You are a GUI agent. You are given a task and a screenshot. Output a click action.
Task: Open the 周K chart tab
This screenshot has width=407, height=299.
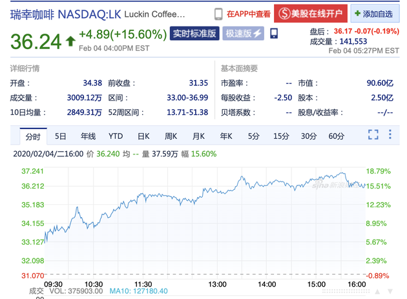tap(171, 136)
